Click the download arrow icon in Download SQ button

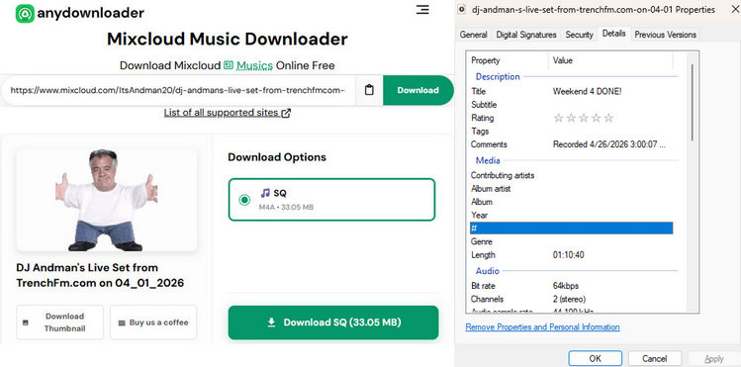coord(271,322)
